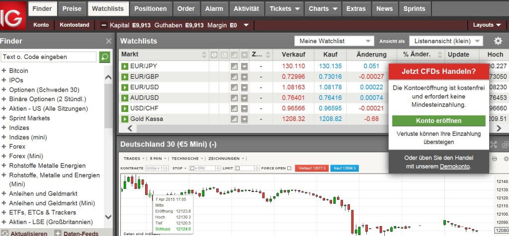Open the Gold Kassa row dropdown arrow
The width and height of the screenshot is (509, 236).
(x=244, y=119)
